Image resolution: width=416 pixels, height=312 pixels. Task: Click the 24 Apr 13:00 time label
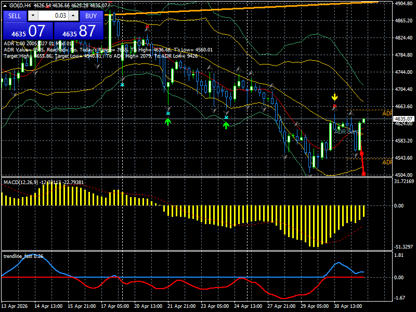[248, 306]
